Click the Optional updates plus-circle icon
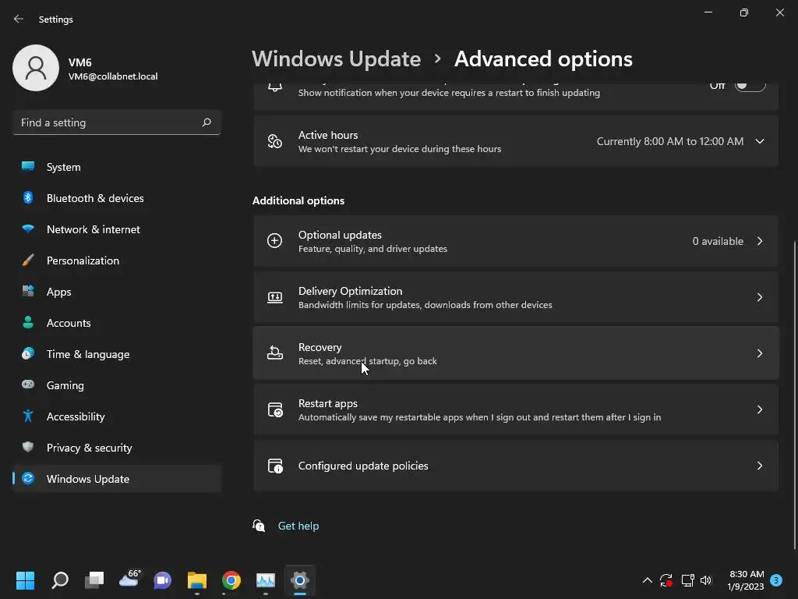798x599 pixels. click(x=275, y=240)
